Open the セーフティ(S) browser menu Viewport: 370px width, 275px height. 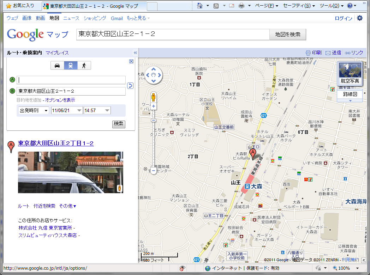coord(299,6)
